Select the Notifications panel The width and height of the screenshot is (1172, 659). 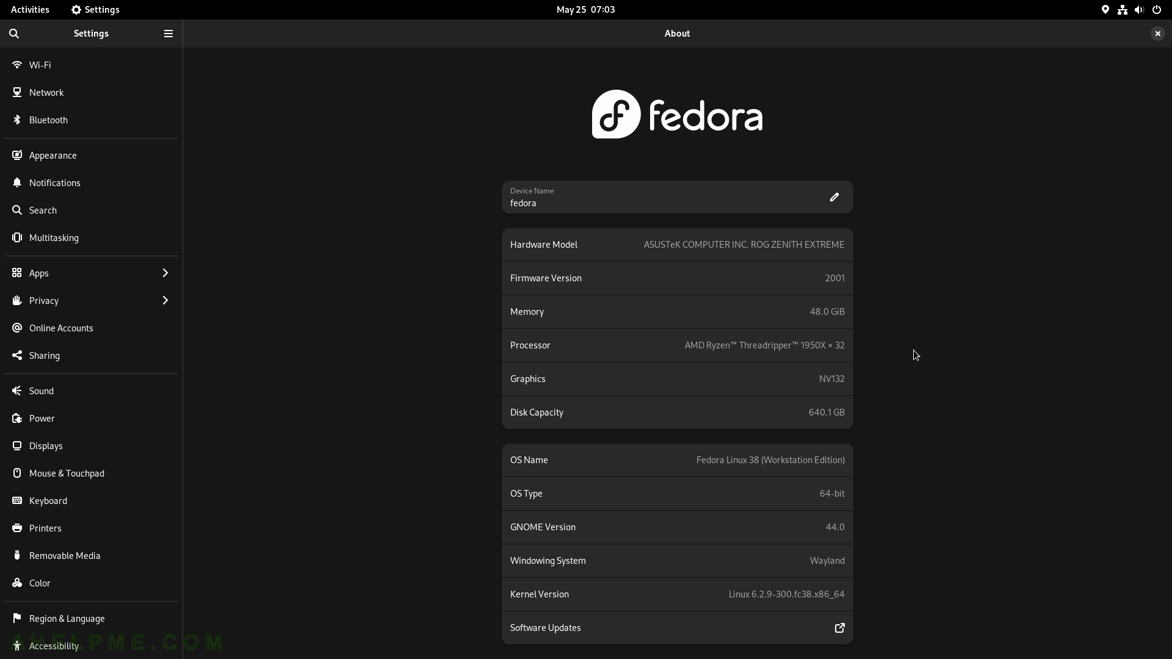(x=92, y=182)
